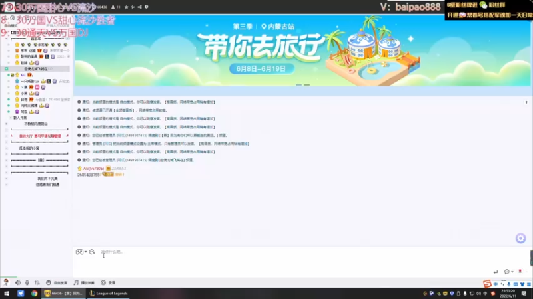Open the Windows Start menu
This screenshot has width=533, height=299.
click(x=7, y=294)
